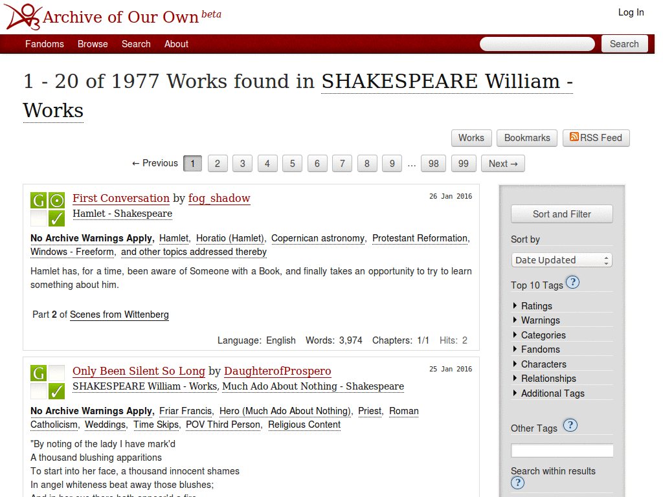Click the Copernican astronomy tag
663x497 pixels.
pyautogui.click(x=317, y=238)
